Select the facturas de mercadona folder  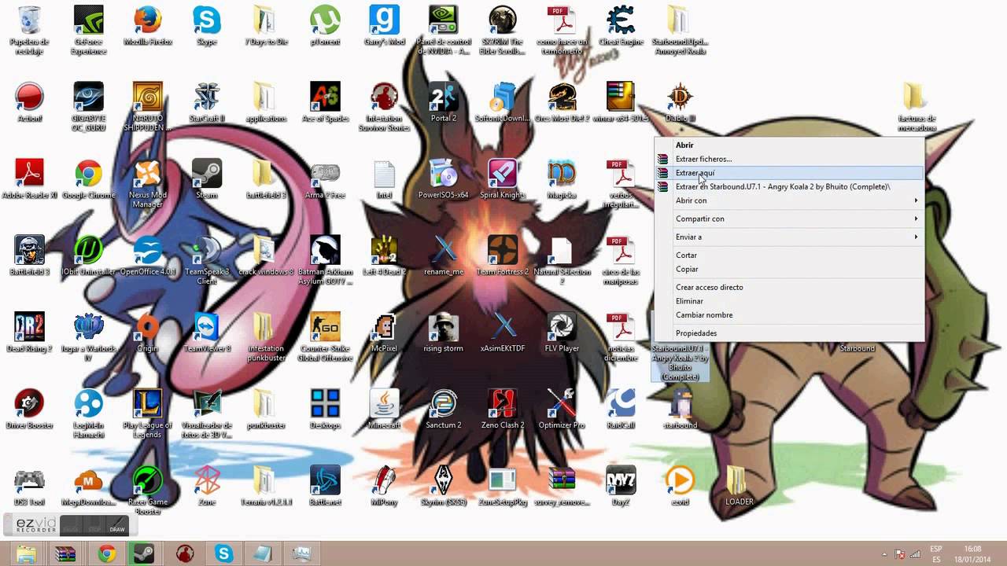pos(917,107)
